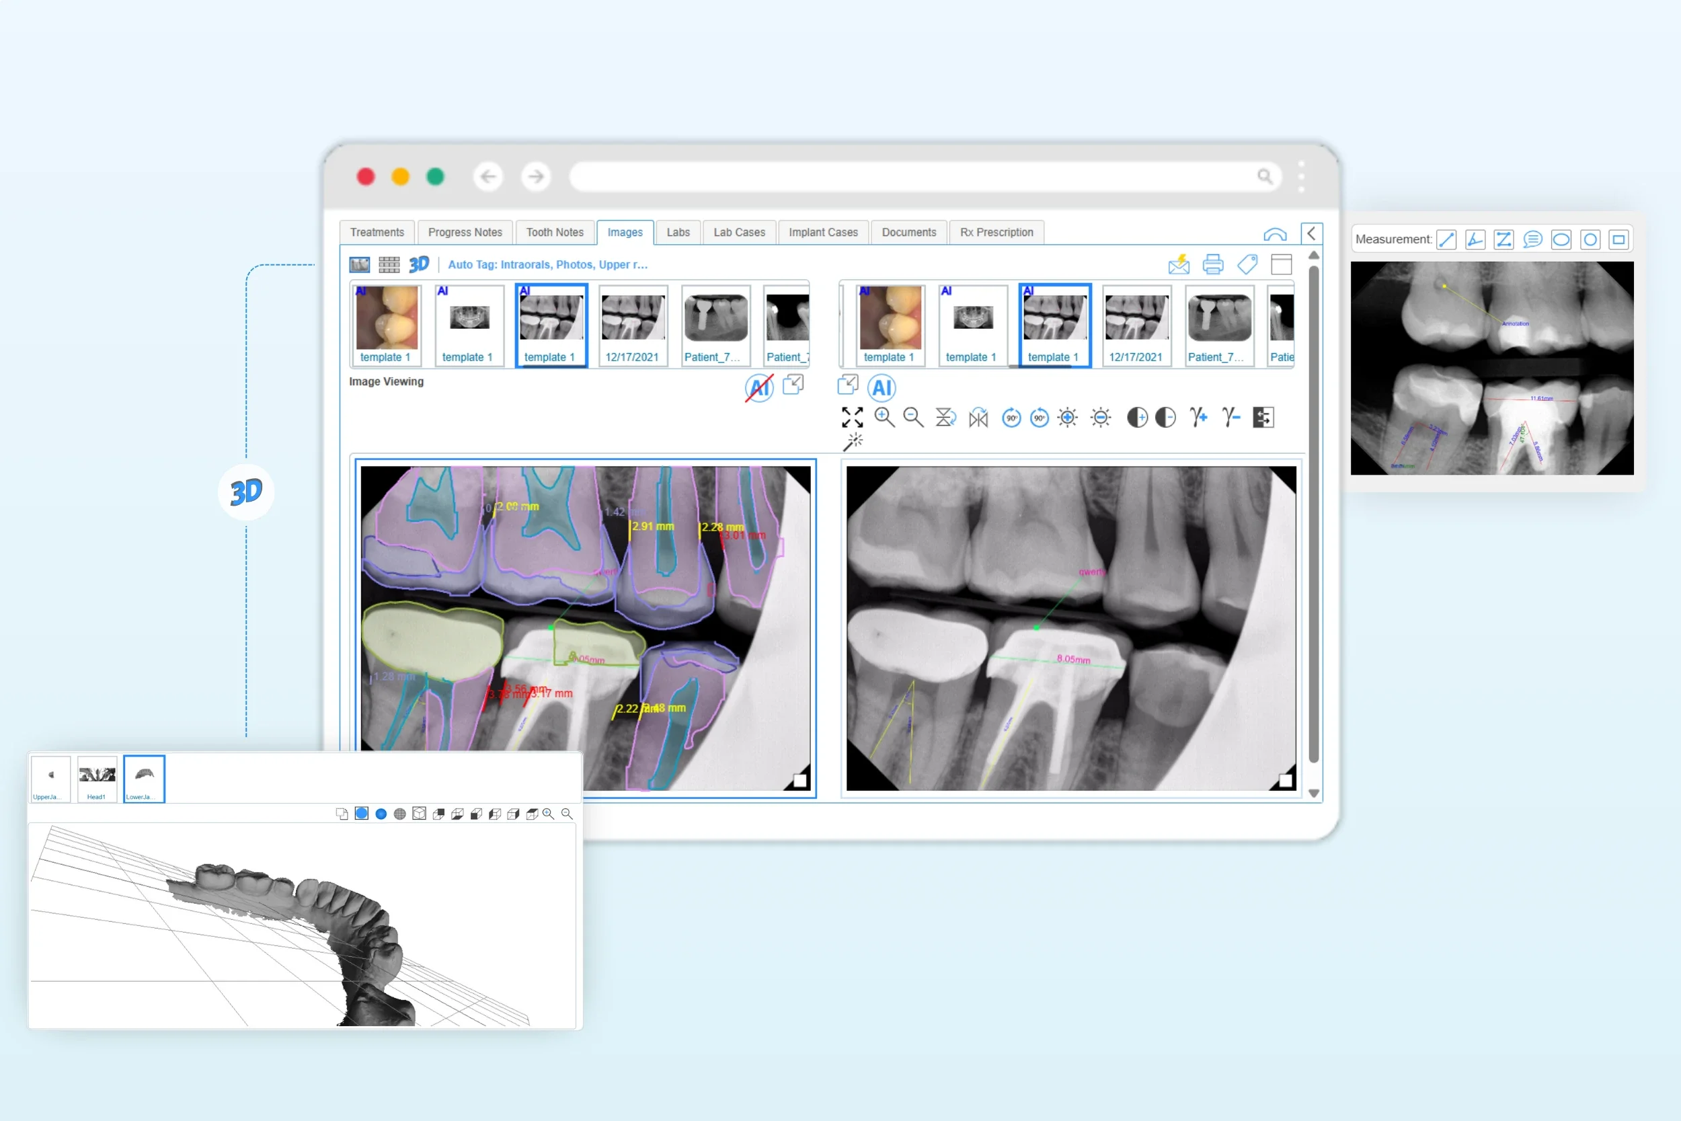The image size is (1681, 1121).
Task: Click the increase contrast half-circle icon
Action: [x=1136, y=418]
